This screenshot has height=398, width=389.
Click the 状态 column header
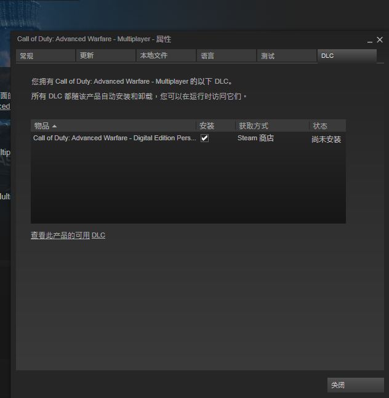(327, 126)
